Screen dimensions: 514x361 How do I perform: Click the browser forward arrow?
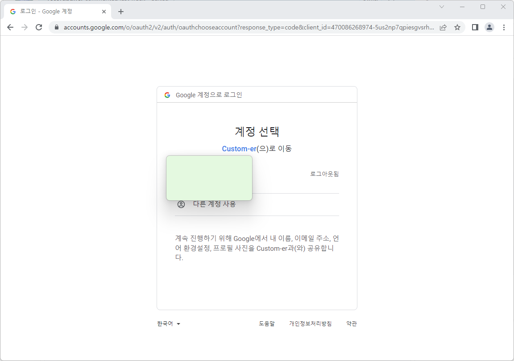click(25, 27)
